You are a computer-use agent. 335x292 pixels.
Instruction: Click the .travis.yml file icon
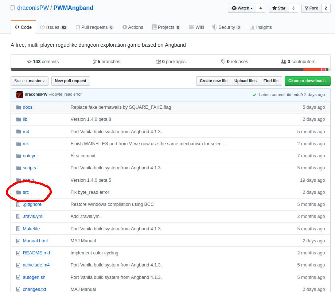(x=18, y=216)
